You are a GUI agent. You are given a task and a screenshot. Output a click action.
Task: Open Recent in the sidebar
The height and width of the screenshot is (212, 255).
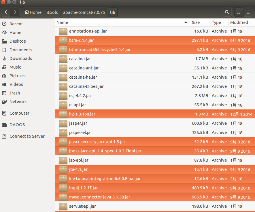[16, 24]
